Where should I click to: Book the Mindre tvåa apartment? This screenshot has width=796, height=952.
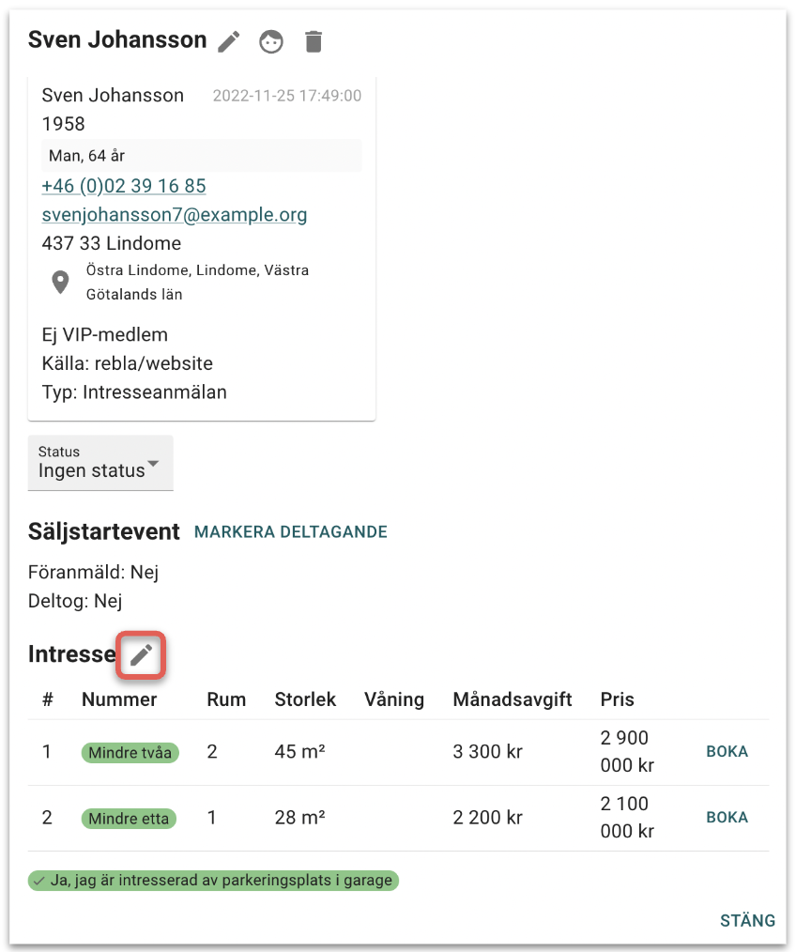pyautogui.click(x=727, y=751)
